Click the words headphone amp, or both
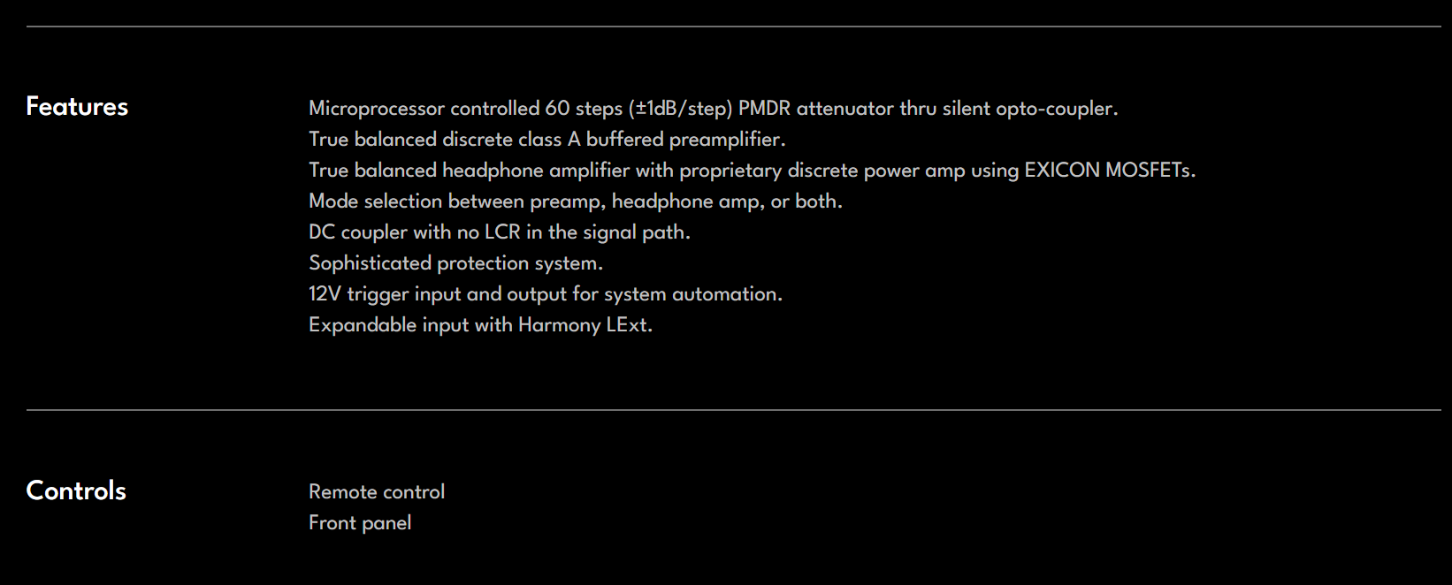The width and height of the screenshot is (1452, 585). [x=727, y=201]
